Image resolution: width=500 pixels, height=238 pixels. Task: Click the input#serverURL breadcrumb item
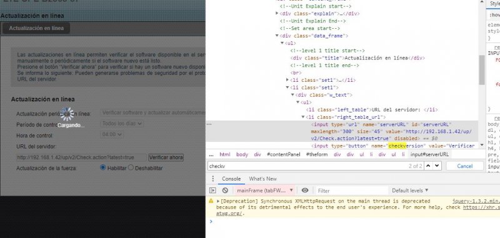[x=429, y=154]
